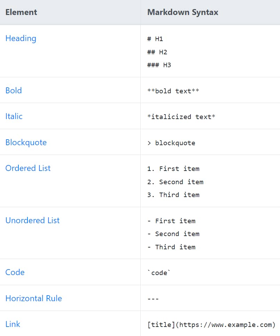Click the '*italicized text*' syntax example
This screenshot has width=280, height=336.
tap(181, 117)
